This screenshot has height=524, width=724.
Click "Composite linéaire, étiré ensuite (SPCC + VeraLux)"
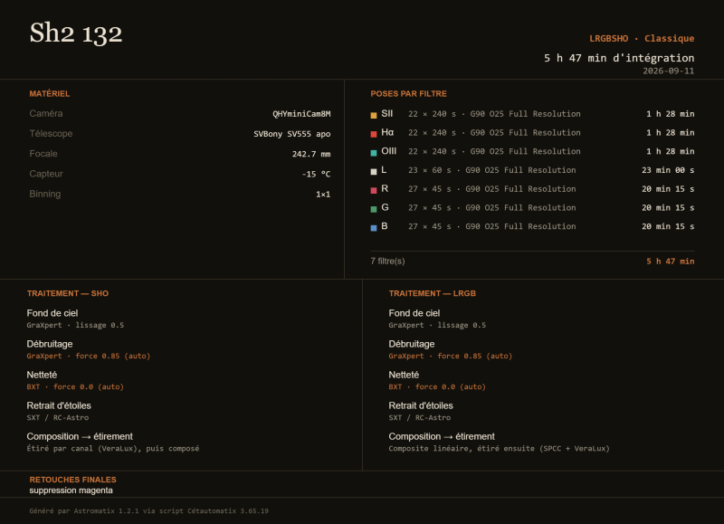(500, 448)
